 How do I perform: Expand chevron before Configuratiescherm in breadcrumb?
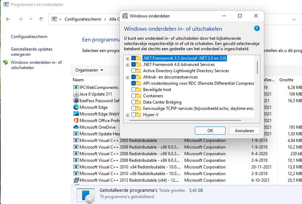[x=60, y=19]
